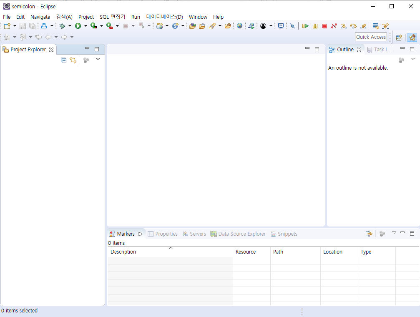Viewport: 420px width, 317px height.
Task: Click the Disconnect debug icon
Action: click(334, 26)
